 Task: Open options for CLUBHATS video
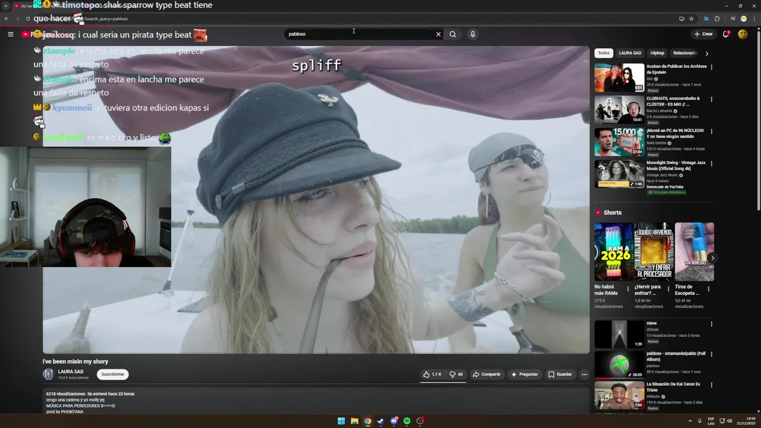click(x=711, y=99)
